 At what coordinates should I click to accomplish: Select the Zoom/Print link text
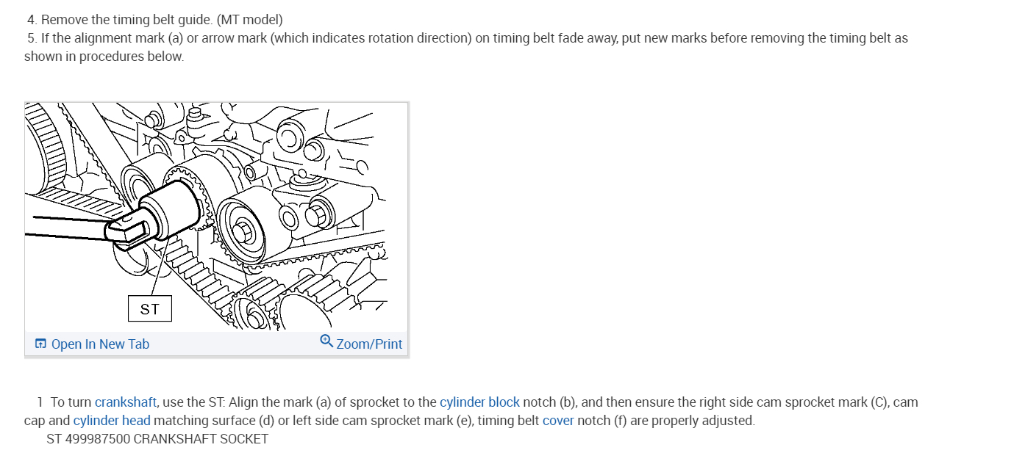click(x=369, y=344)
